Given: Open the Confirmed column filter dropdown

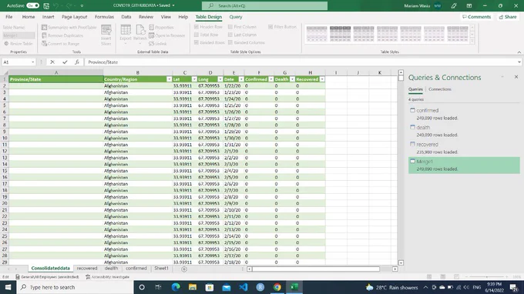Looking at the screenshot, I should 271,79.
